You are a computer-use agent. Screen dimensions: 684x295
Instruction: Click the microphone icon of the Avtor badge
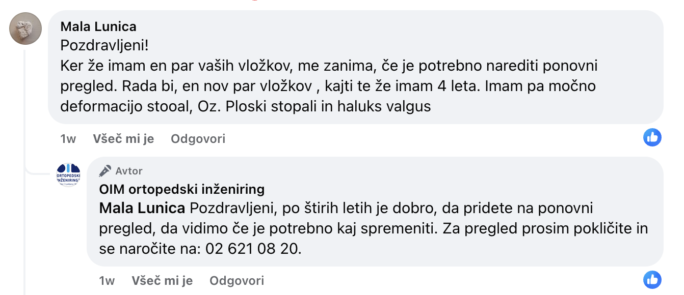click(105, 171)
